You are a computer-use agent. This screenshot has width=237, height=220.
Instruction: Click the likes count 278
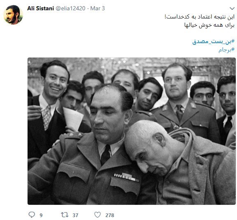coord(110,215)
